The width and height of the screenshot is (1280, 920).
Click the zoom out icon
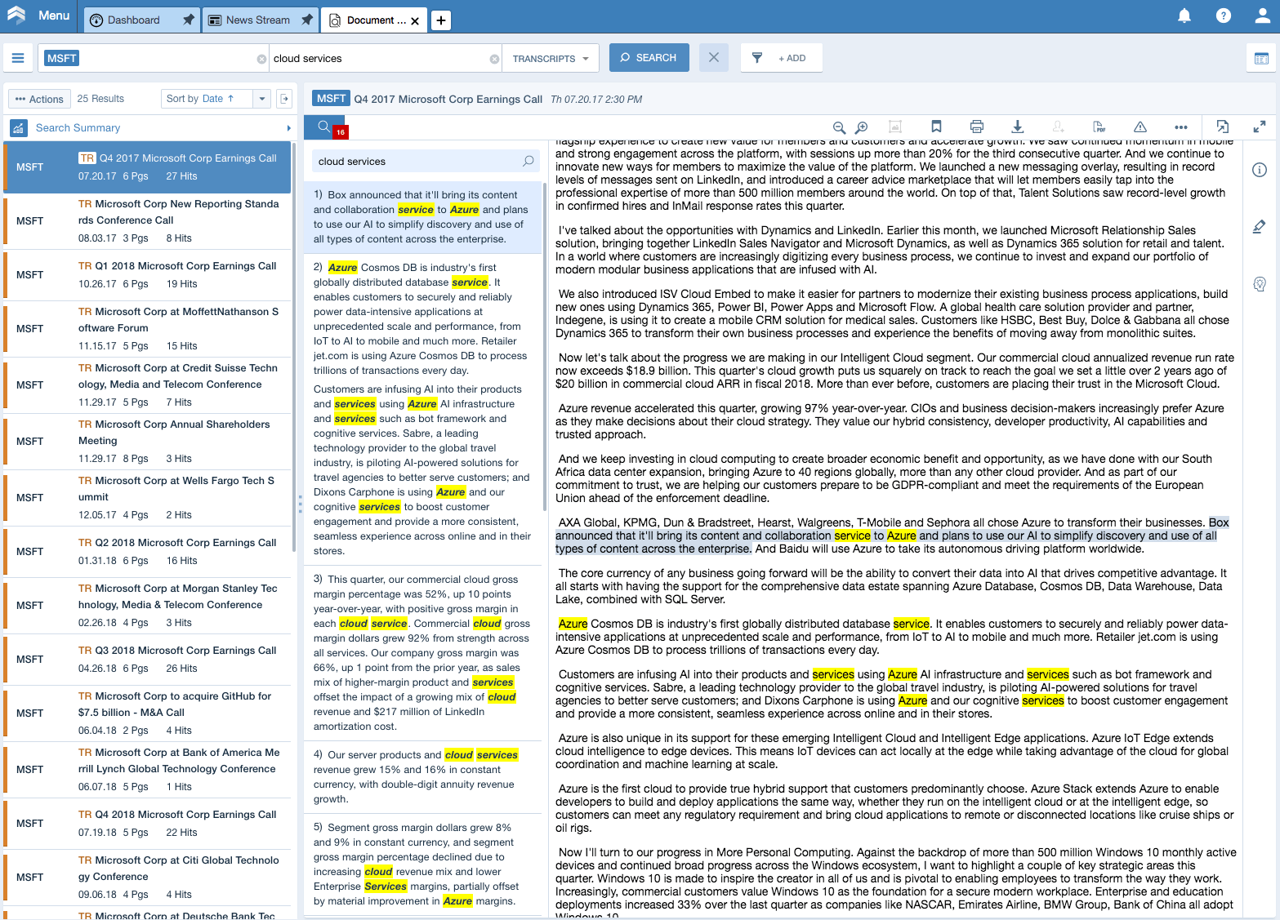(839, 127)
